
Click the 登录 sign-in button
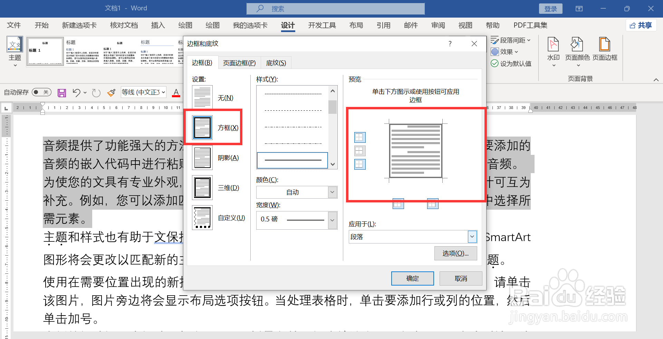coord(551,9)
